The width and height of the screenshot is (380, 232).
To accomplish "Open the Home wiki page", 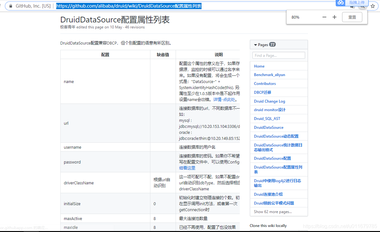I will (259, 66).
